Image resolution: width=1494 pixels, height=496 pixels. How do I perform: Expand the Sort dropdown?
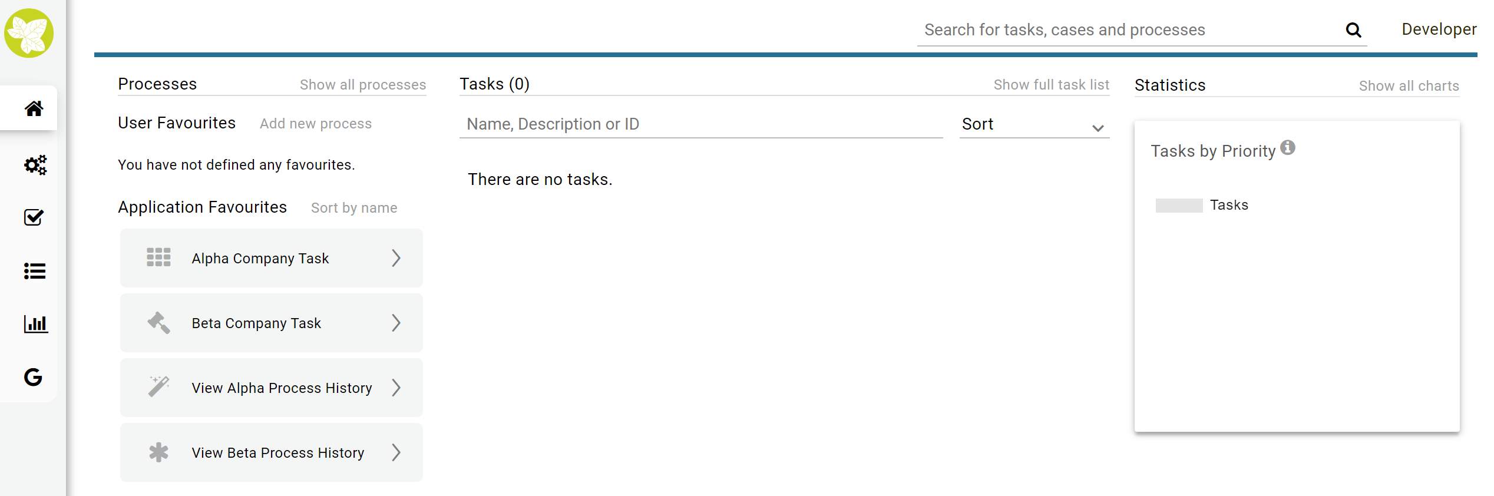[1034, 124]
